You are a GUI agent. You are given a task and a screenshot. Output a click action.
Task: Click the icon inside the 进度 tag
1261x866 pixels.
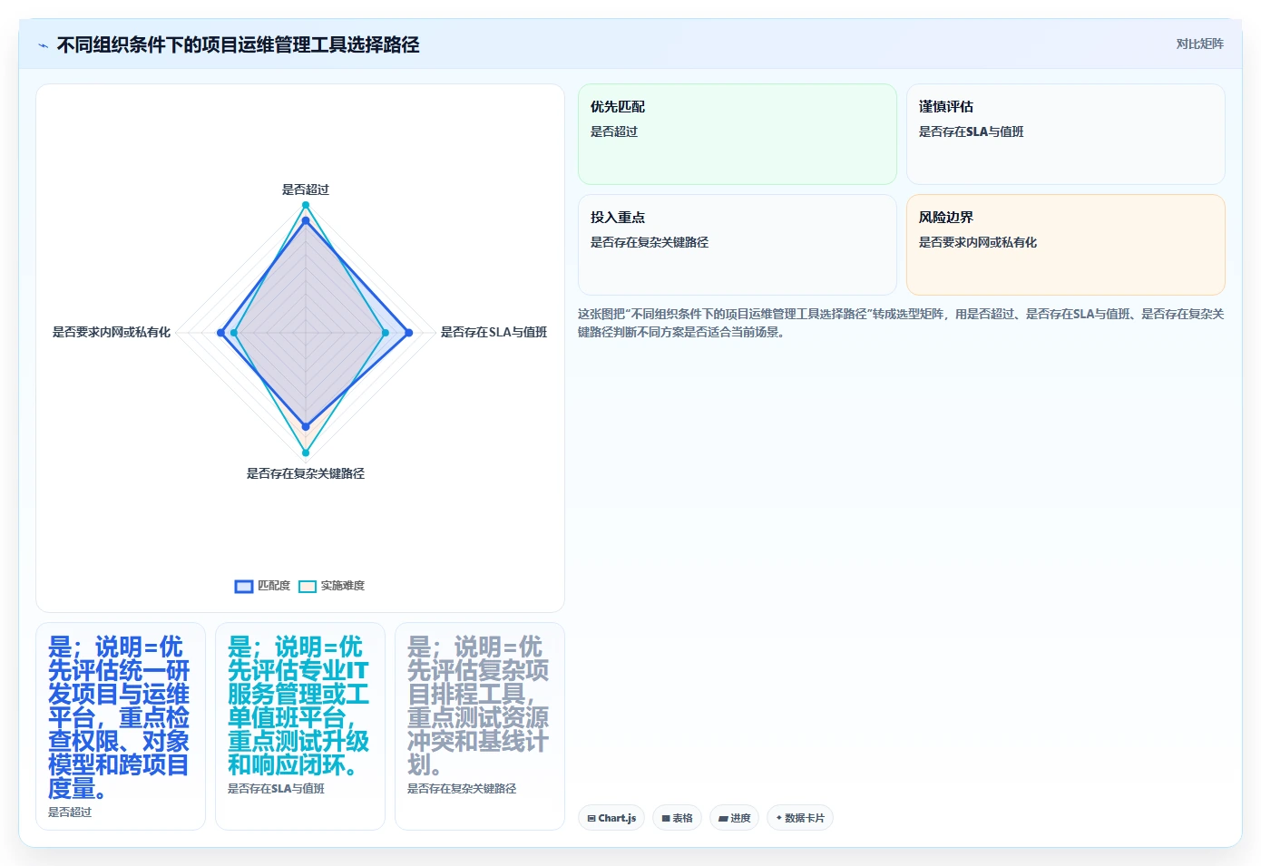(723, 818)
